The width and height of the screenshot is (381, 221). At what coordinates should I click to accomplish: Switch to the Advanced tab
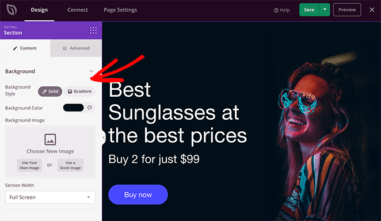coord(76,48)
